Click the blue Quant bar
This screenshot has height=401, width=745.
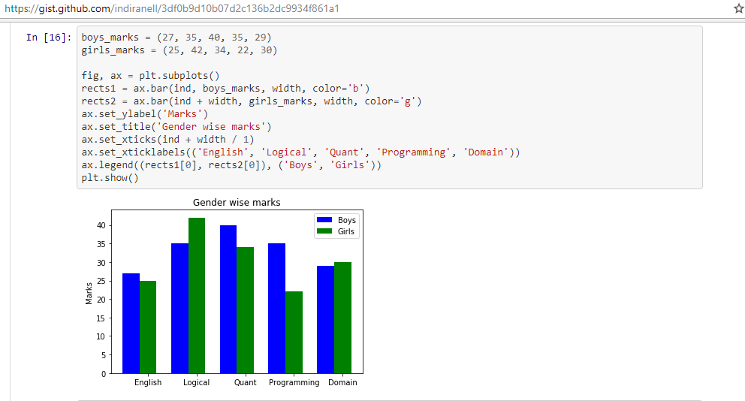tap(228, 300)
